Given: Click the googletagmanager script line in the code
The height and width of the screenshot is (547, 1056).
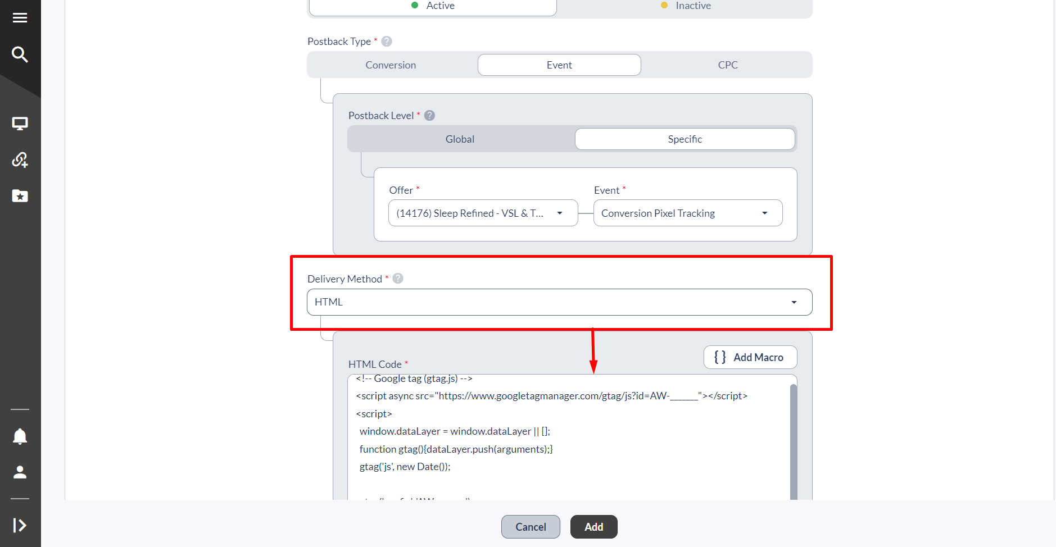Looking at the screenshot, I should click(551, 396).
